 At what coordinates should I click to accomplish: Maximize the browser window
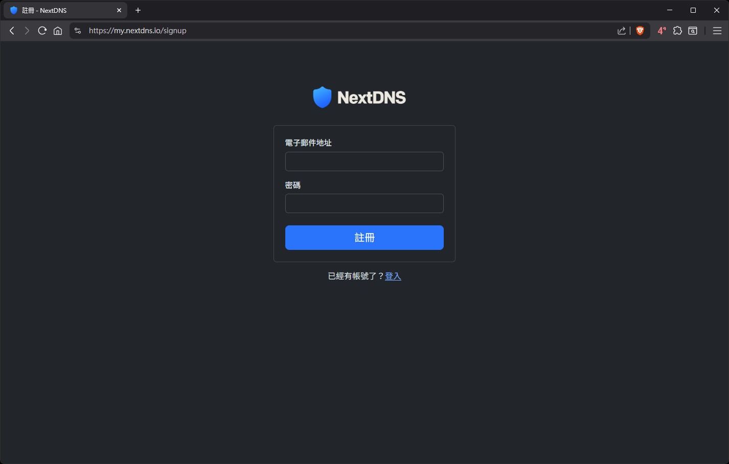point(693,10)
